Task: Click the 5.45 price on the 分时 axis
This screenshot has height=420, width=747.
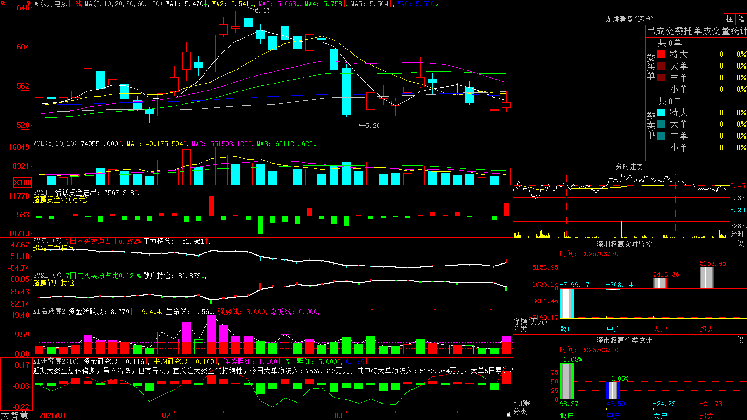Action: [x=738, y=186]
